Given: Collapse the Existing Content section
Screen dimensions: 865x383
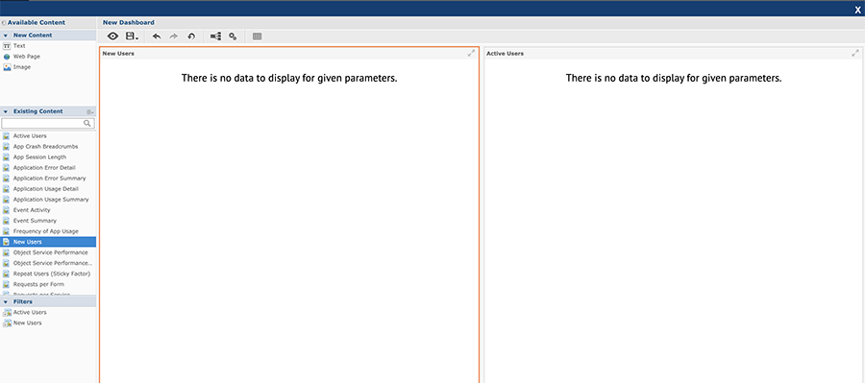Looking at the screenshot, I should pos(5,111).
